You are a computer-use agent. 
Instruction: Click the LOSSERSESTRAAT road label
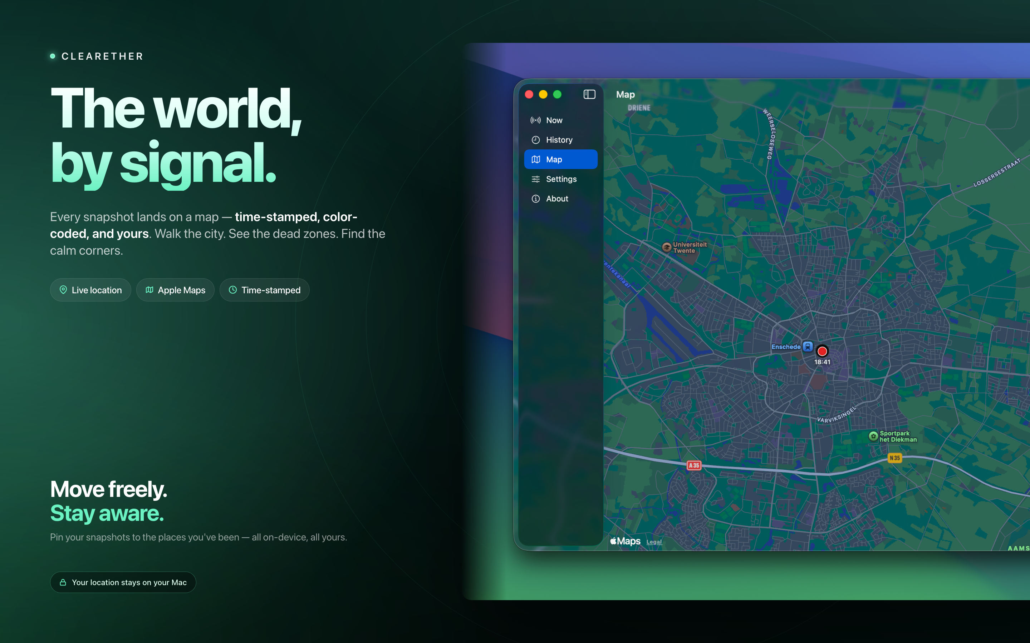997,173
